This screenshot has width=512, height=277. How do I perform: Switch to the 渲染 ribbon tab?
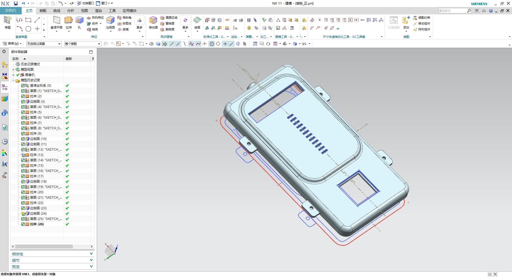pyautogui.click(x=98, y=11)
